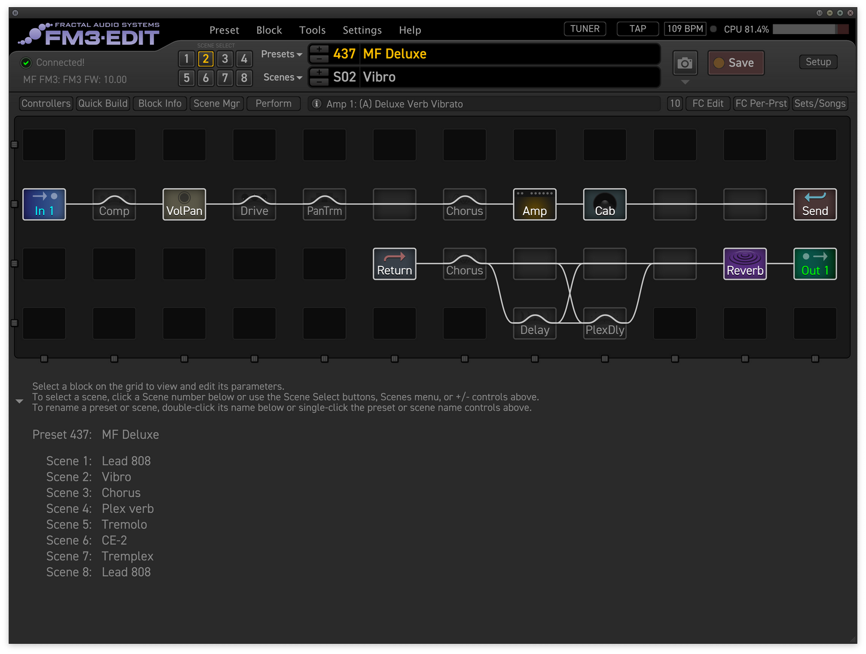This screenshot has height=654, width=866.
Task: Open the Scenes dropdown
Action: [282, 77]
